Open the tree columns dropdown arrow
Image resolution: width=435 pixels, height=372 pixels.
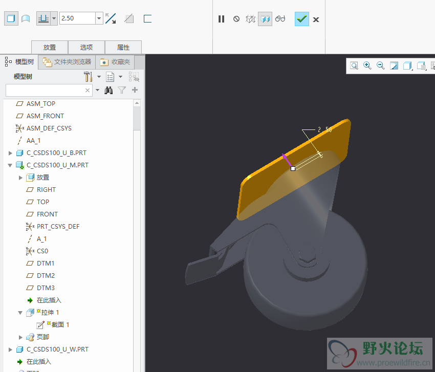120,77
